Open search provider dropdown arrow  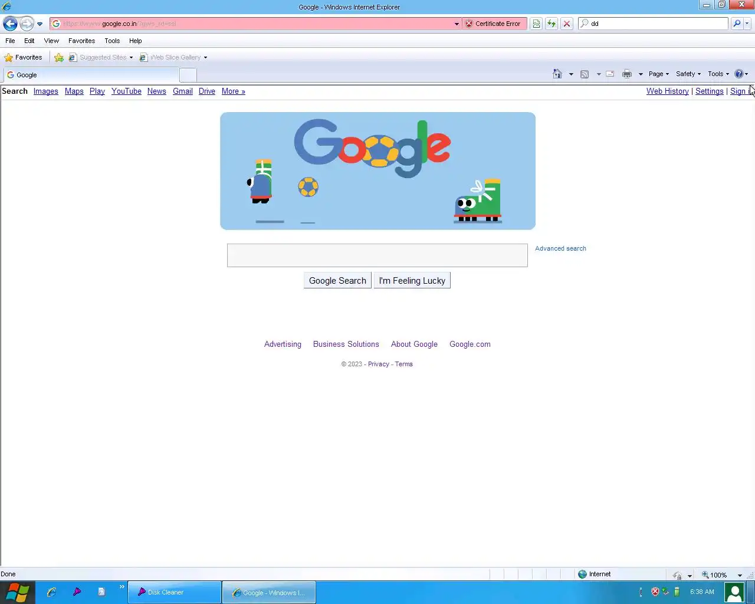coord(747,24)
